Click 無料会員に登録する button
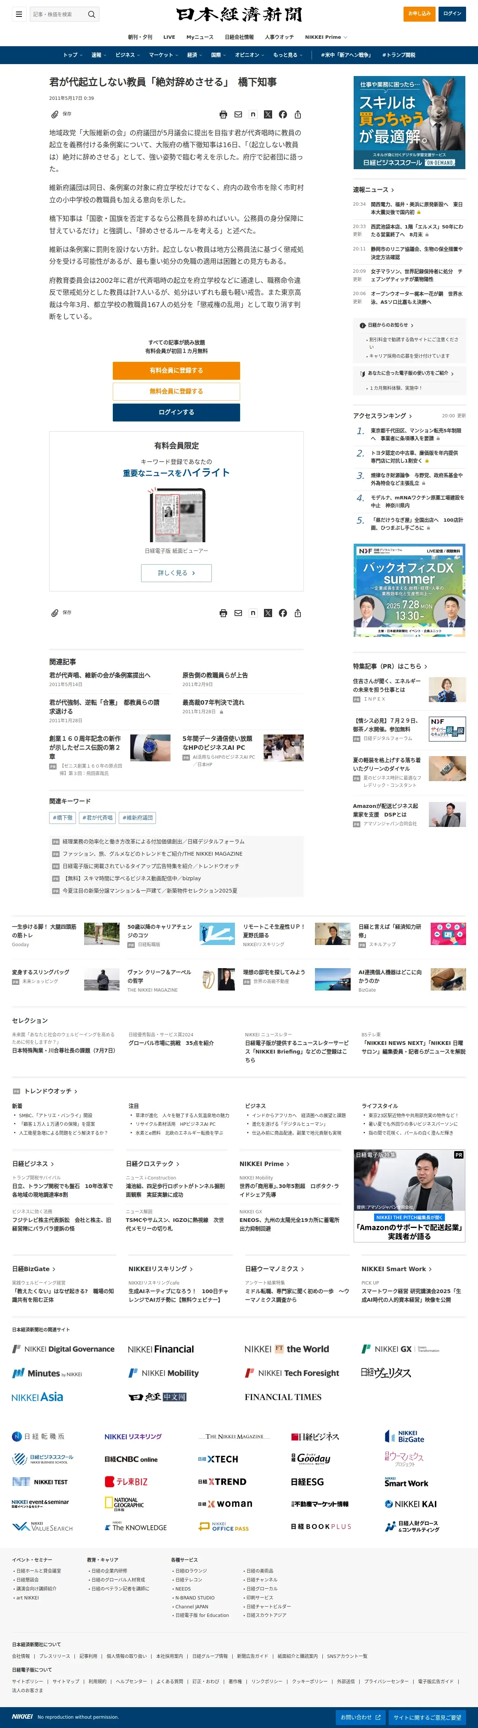The image size is (478, 1728). pyautogui.click(x=176, y=391)
